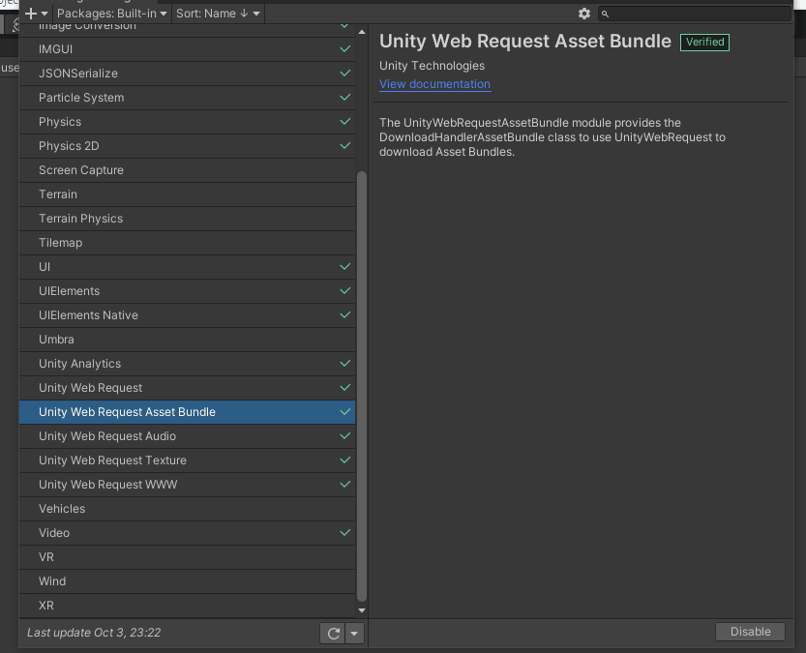Image resolution: width=806 pixels, height=653 pixels.
Task: Select the IMGUI package
Action: click(x=187, y=49)
